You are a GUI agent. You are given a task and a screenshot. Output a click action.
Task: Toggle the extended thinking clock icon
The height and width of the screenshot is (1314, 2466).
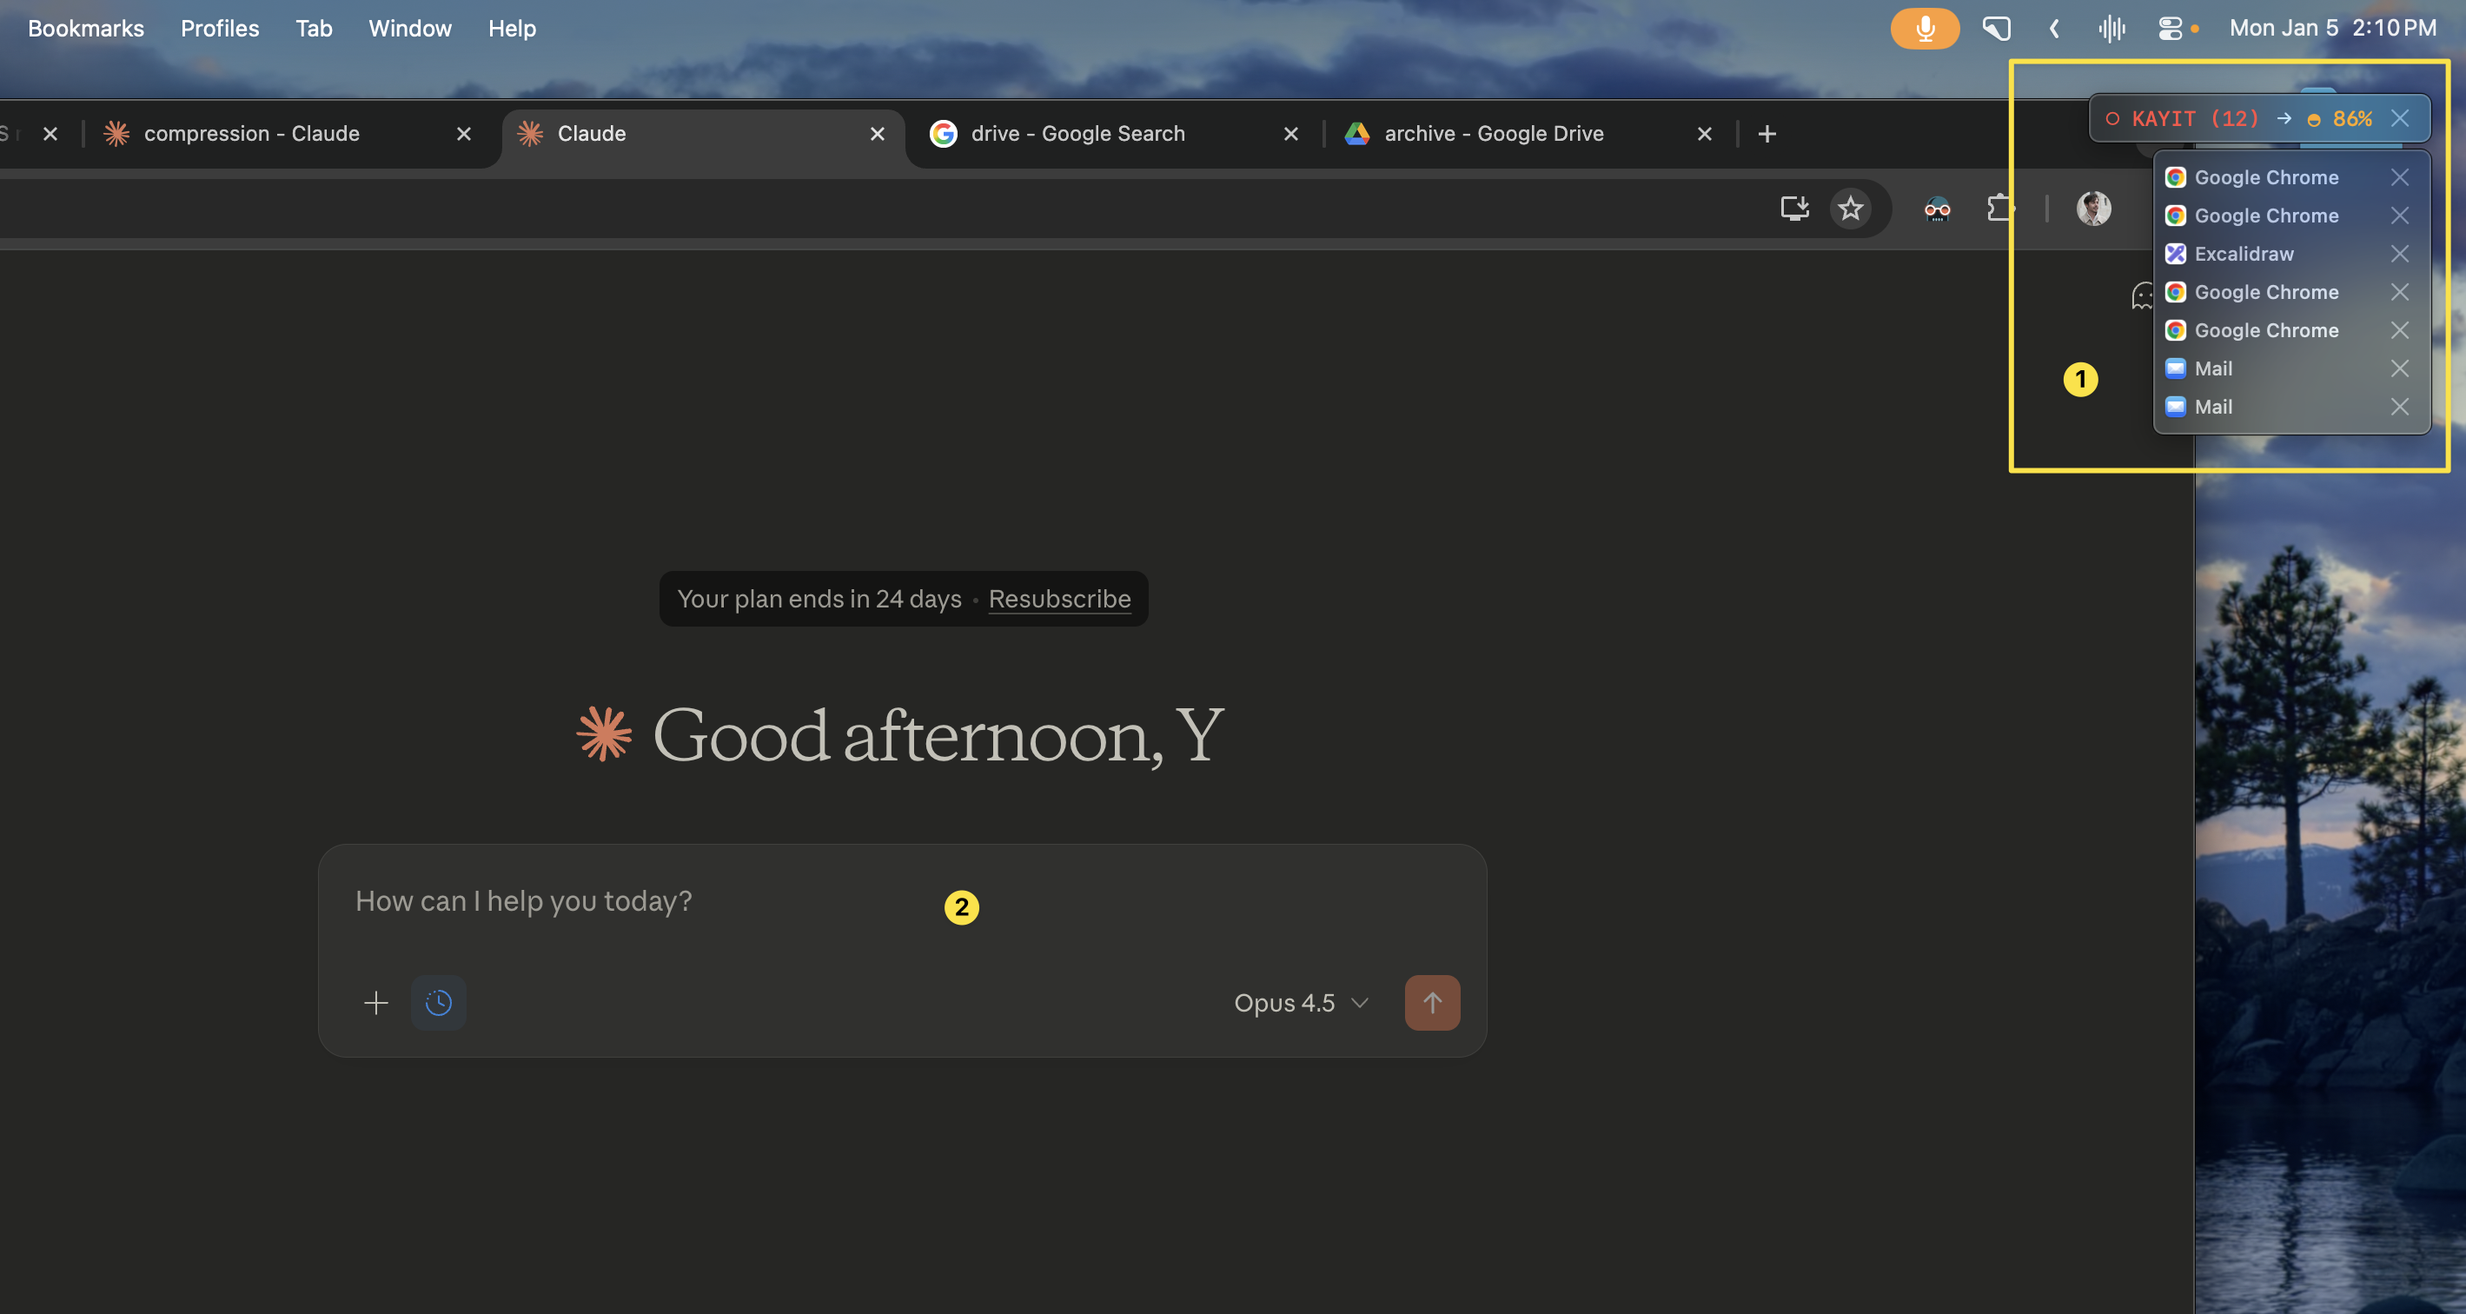(x=439, y=1003)
